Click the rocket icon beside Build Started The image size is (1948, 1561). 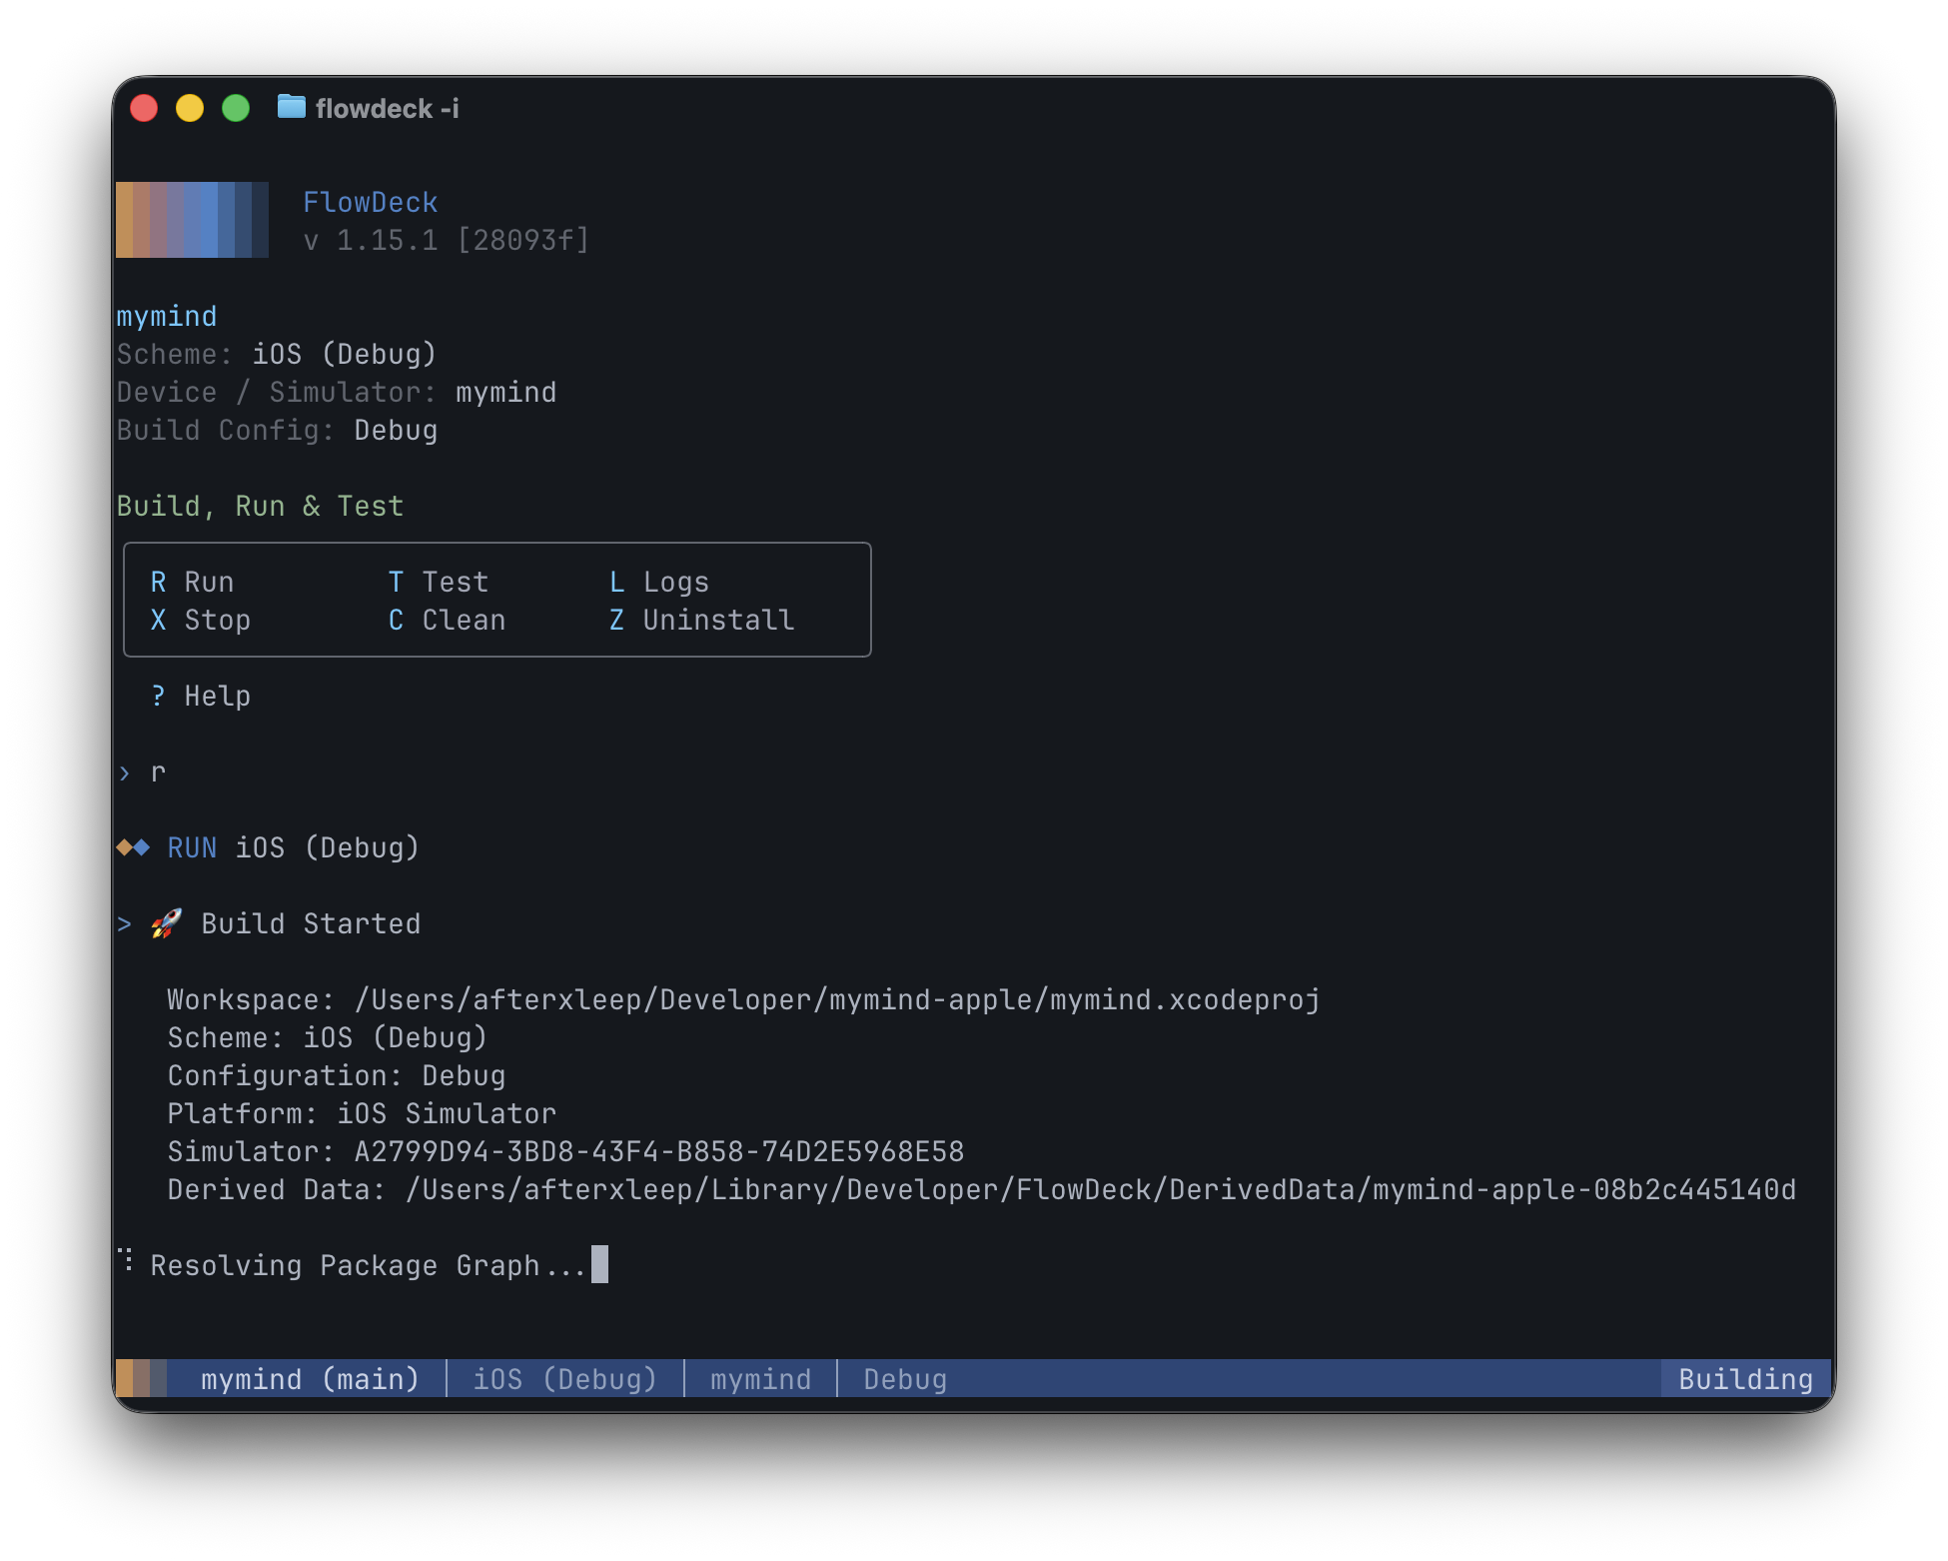pos(167,923)
